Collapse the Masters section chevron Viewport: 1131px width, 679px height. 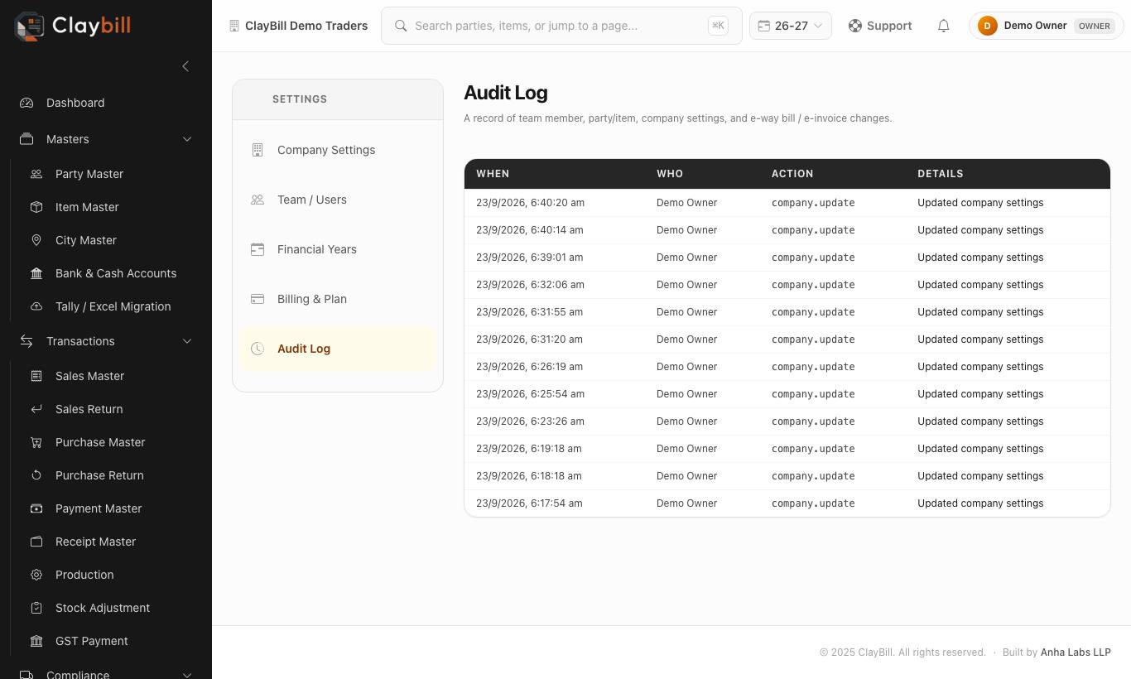point(187,139)
